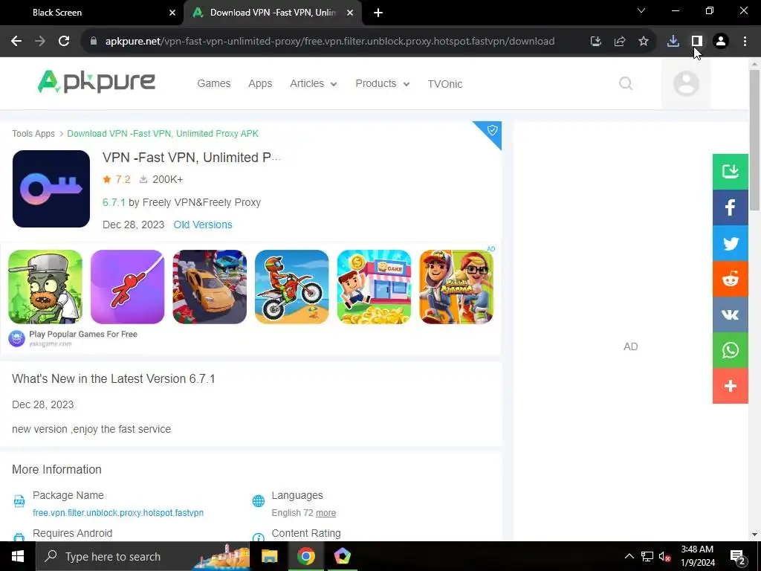
Task: Click Play Popular Games For Free
Action: (83, 334)
